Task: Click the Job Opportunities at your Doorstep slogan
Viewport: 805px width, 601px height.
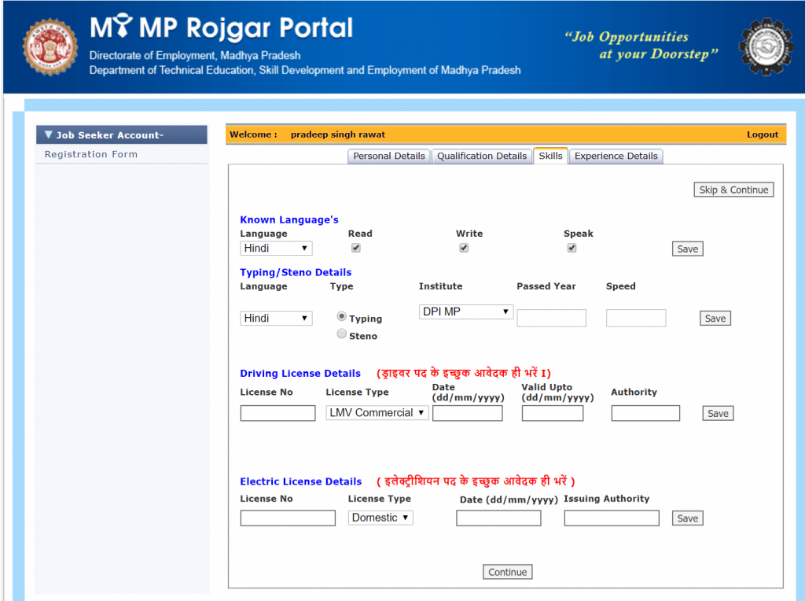Action: tap(641, 45)
